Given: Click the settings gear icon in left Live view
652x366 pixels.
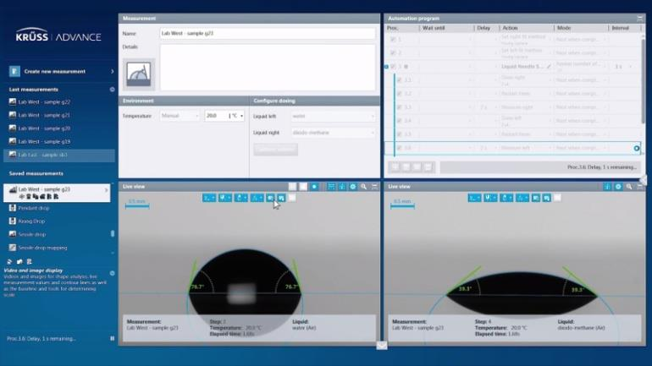Looking at the screenshot, I should [352, 186].
